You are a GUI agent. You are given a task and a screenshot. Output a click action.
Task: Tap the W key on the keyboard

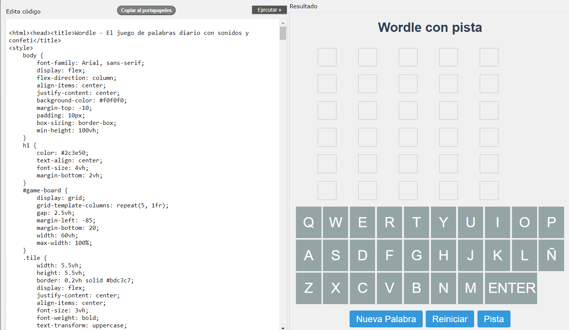pyautogui.click(x=336, y=222)
